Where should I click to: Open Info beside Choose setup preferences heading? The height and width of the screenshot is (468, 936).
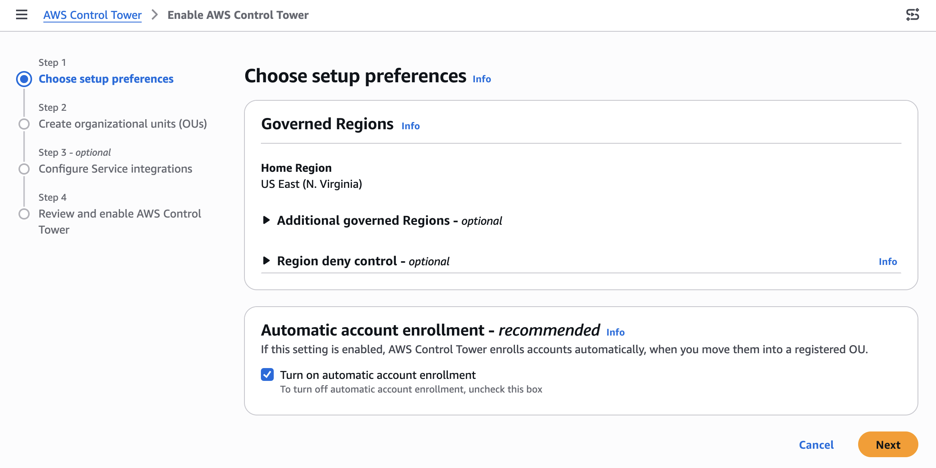(x=482, y=79)
